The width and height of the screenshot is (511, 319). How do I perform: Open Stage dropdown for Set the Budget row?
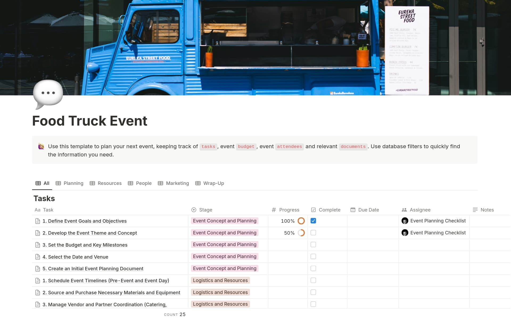coord(225,245)
